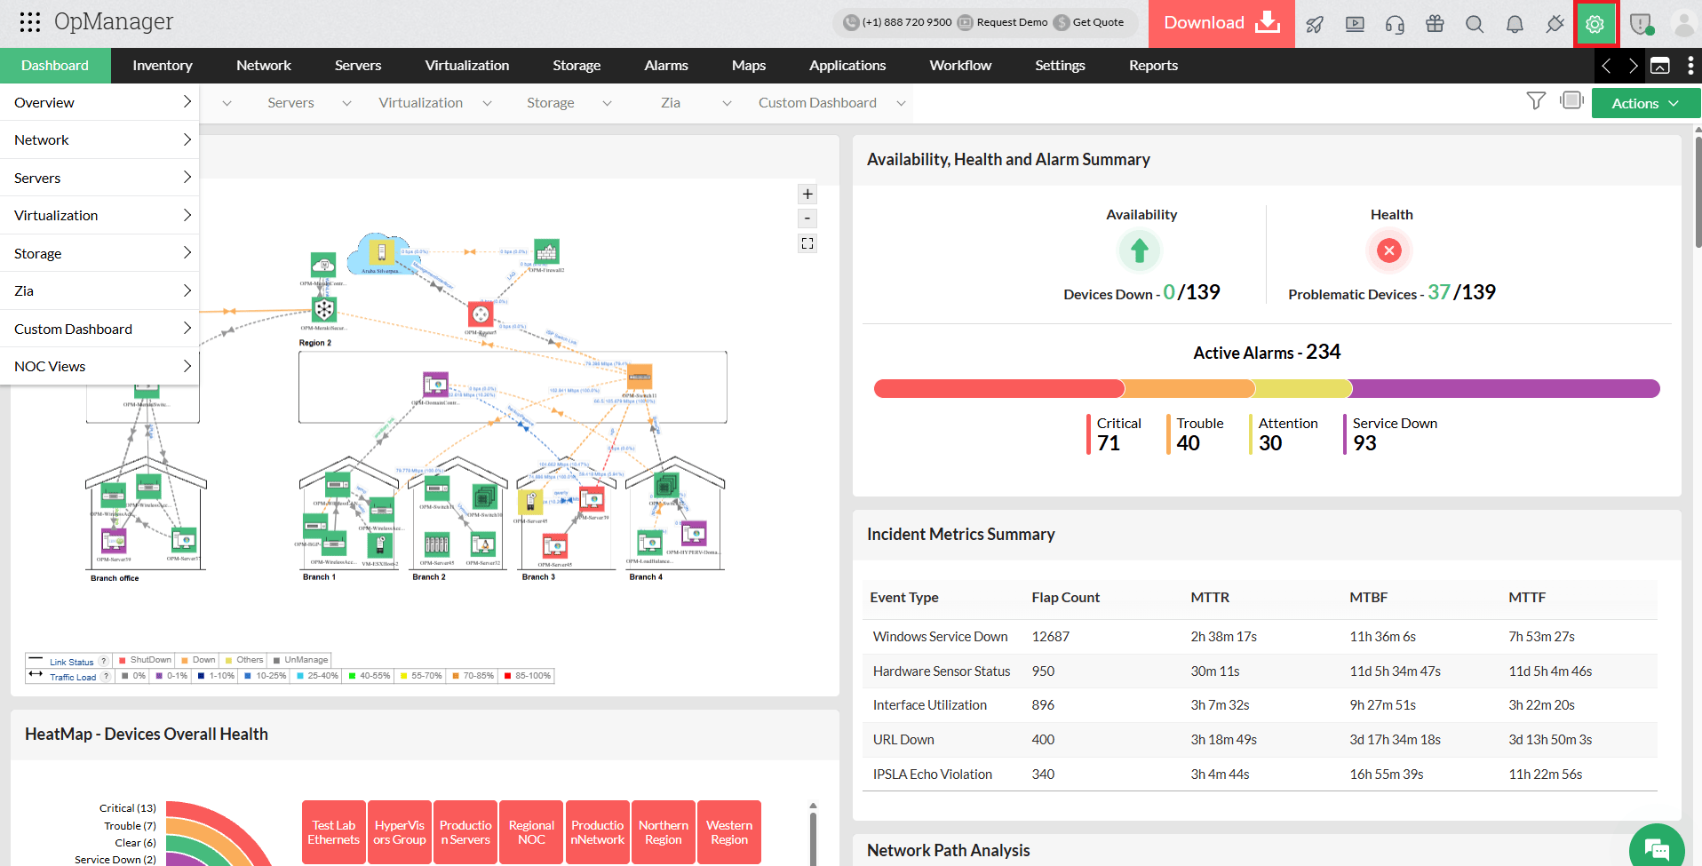Go to previous menu arrow

click(x=1606, y=66)
